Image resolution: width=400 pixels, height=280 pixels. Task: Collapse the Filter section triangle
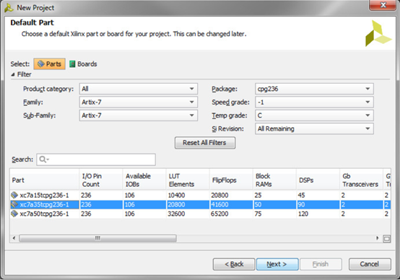[13, 74]
